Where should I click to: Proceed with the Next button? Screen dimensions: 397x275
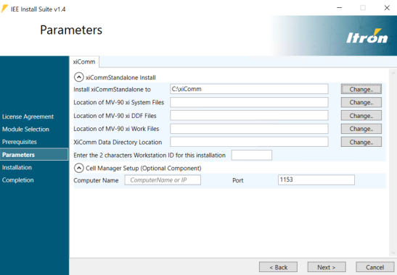(327, 267)
